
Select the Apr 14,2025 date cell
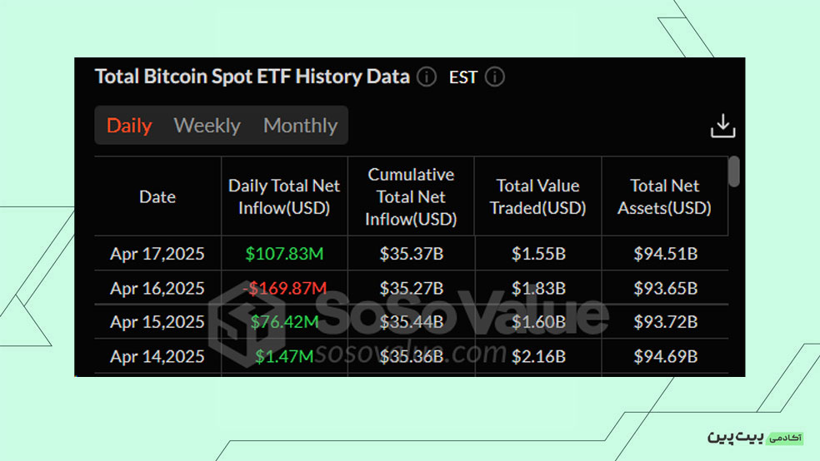[x=157, y=357]
